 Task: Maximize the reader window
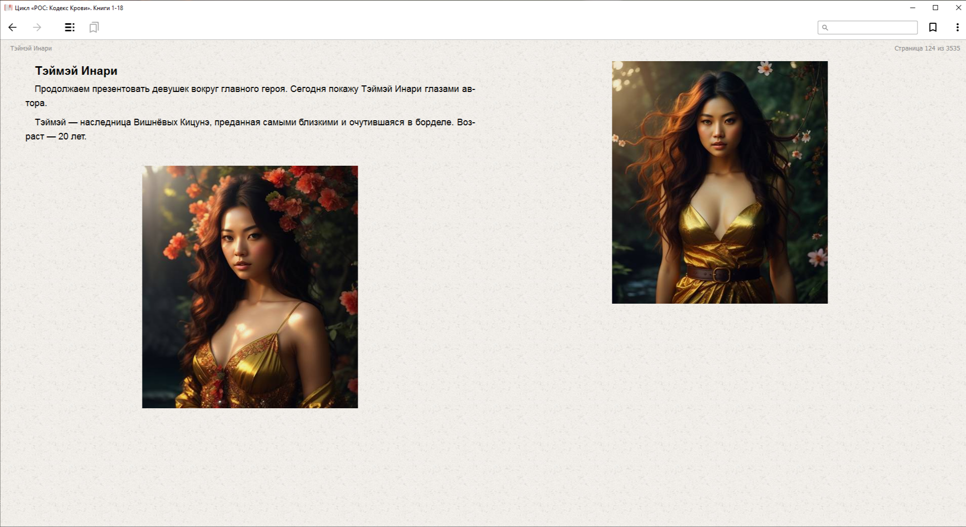935,8
